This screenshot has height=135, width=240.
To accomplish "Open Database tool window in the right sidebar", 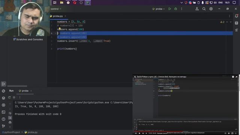I will coord(237,23).
